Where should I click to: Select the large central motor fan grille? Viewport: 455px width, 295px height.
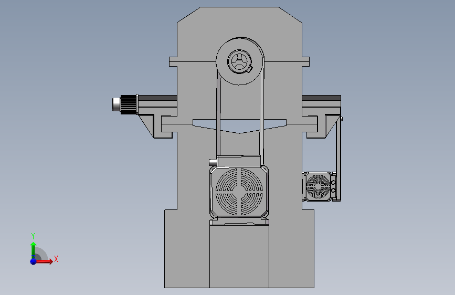pyautogui.click(x=239, y=192)
